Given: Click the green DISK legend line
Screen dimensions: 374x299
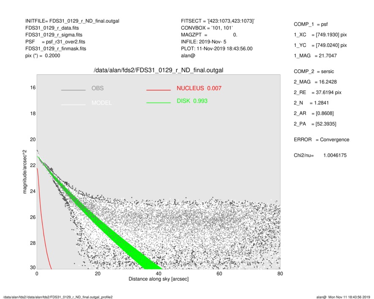Looking at the screenshot, I should tap(158, 103).
